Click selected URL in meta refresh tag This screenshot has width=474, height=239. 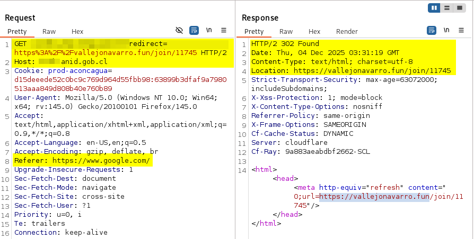click(374, 197)
